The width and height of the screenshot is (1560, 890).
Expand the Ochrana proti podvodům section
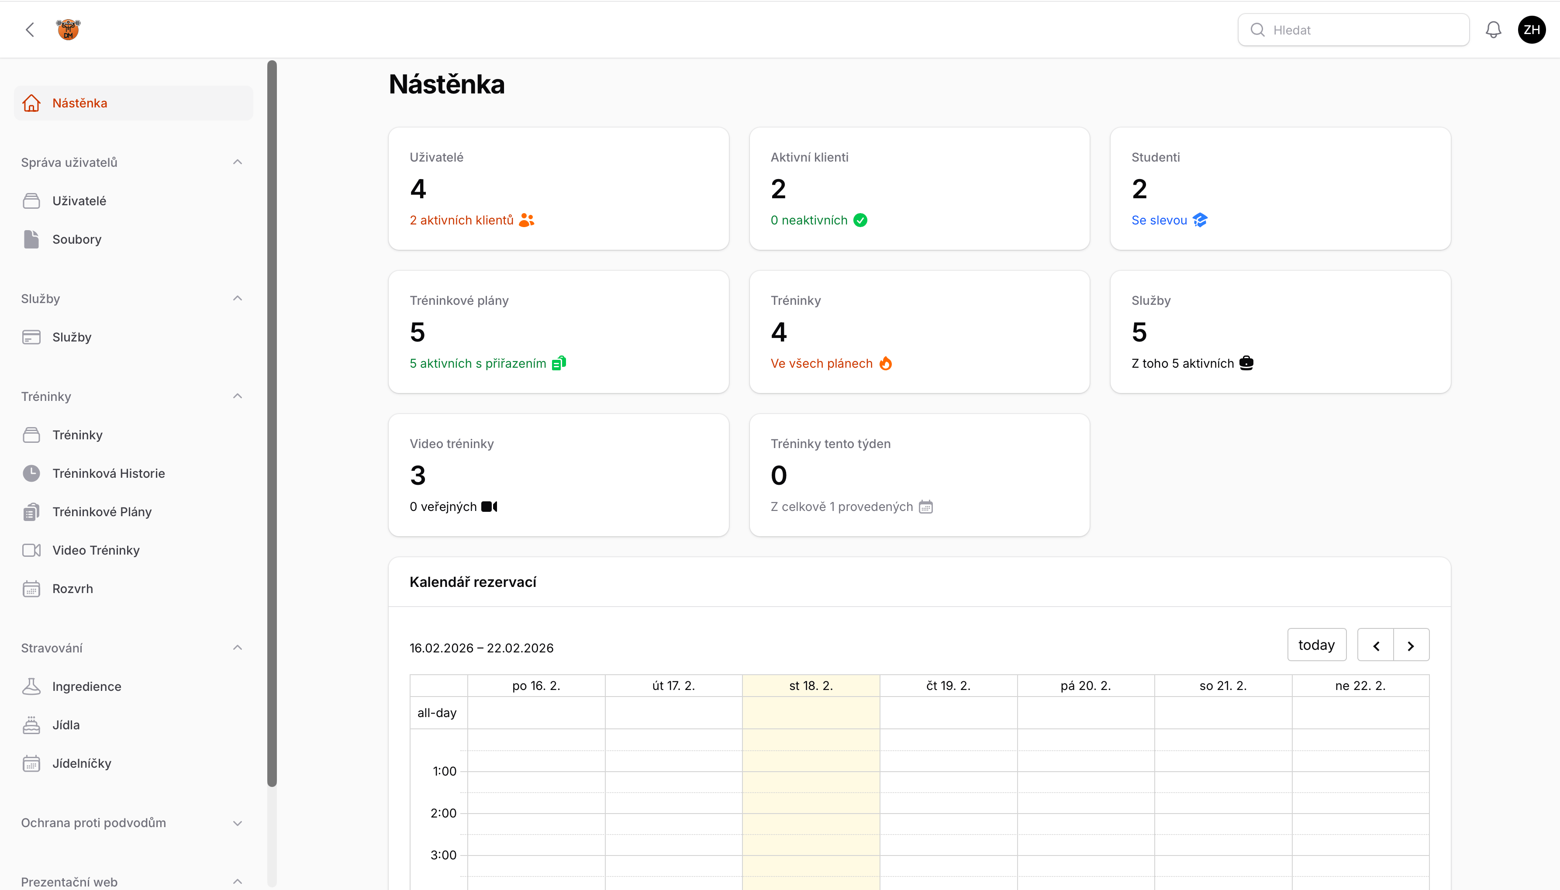[x=238, y=823]
